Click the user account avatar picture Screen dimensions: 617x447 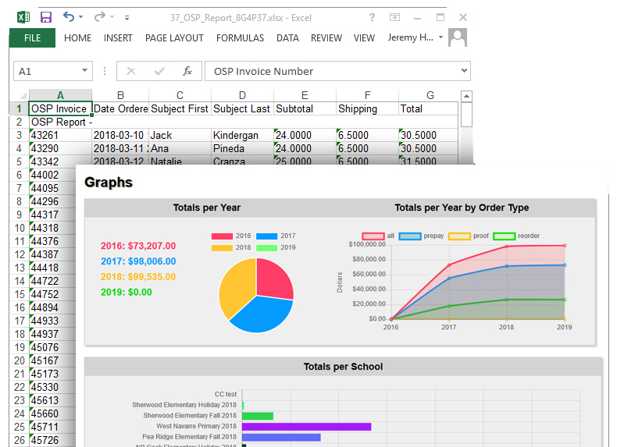(458, 37)
